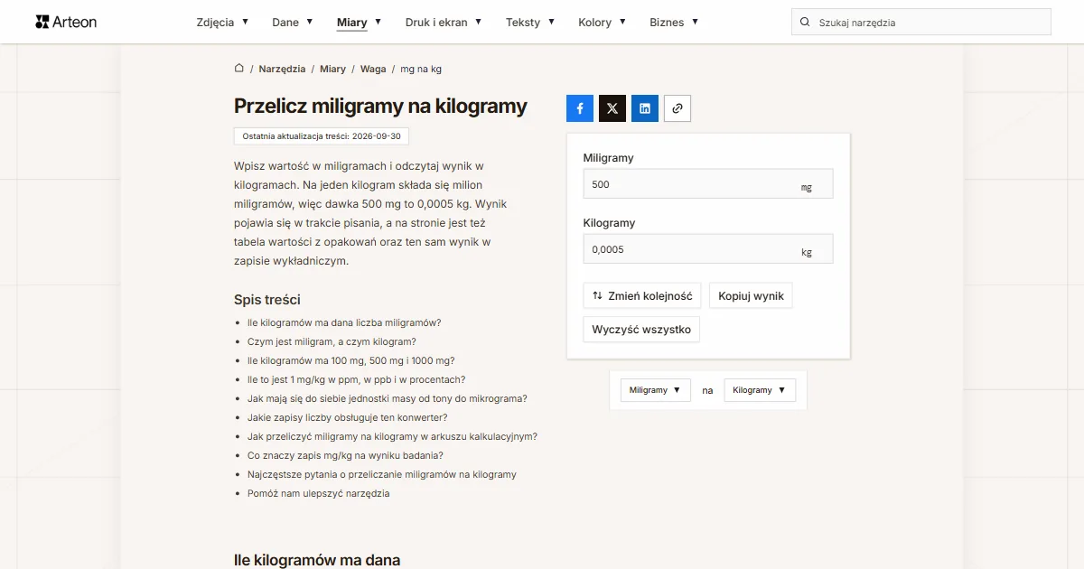
Task: Open the Biznes menu
Action: pyautogui.click(x=674, y=23)
